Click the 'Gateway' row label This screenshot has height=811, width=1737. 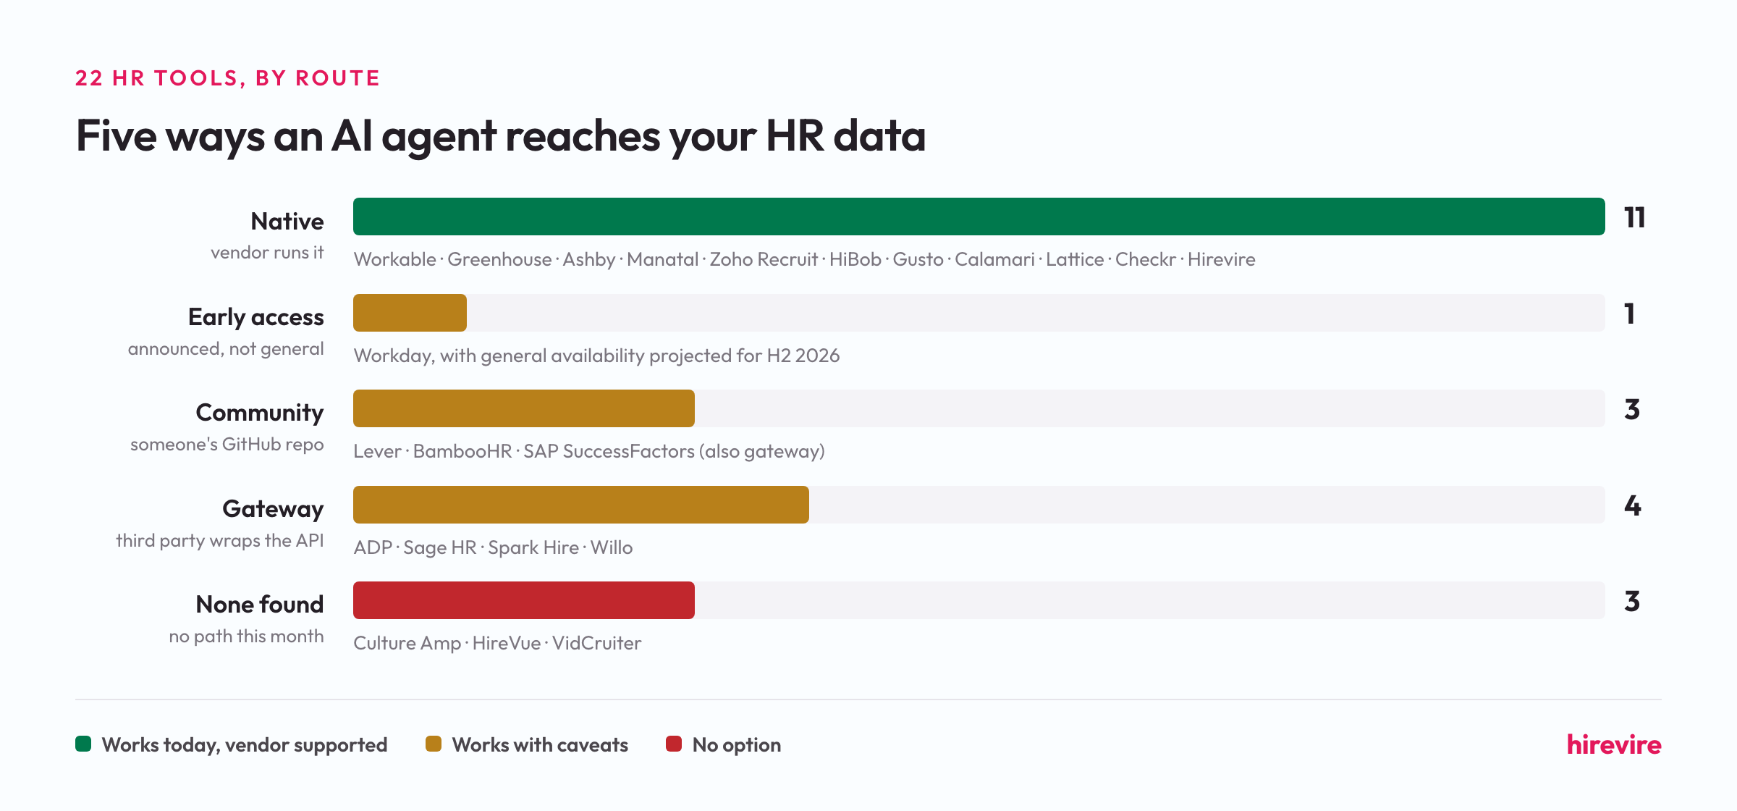tap(273, 509)
